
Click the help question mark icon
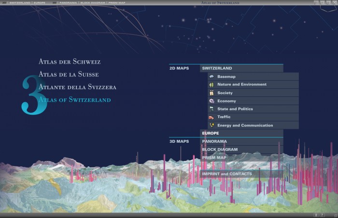pyautogui.click(x=322, y=215)
